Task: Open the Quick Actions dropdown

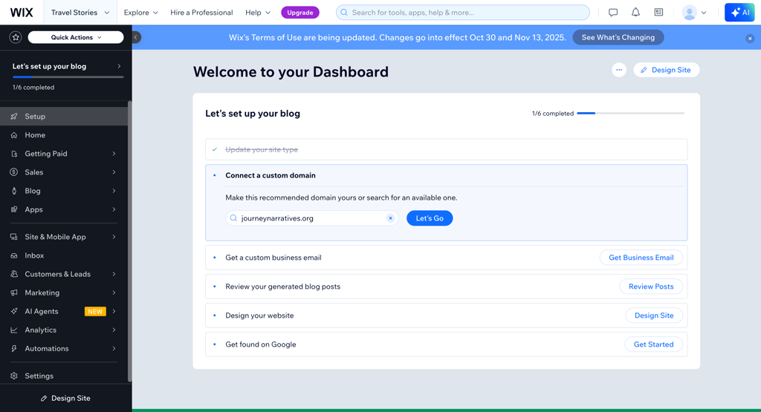Action: [76, 37]
